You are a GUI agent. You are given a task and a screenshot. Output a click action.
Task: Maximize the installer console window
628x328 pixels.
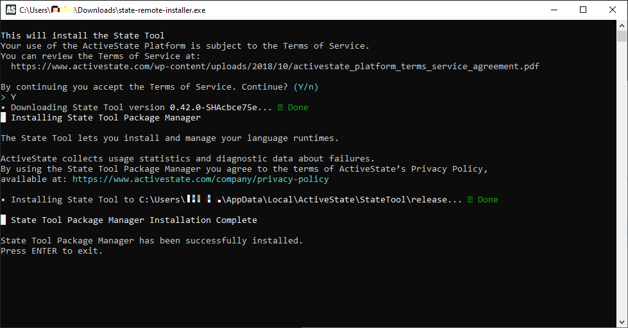point(583,10)
